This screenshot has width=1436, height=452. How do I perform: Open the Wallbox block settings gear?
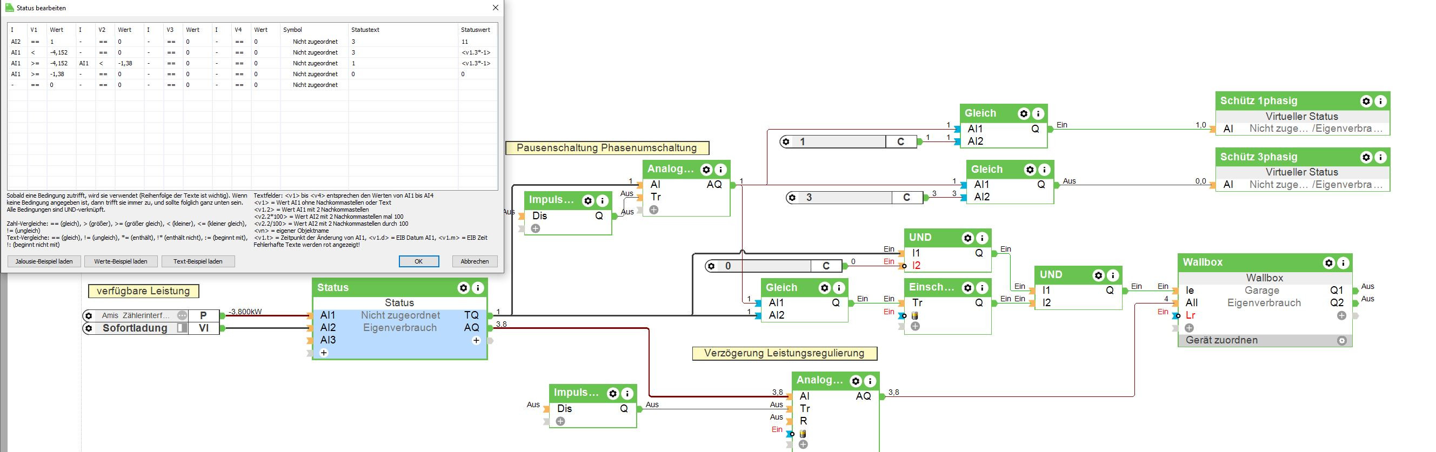pos(1329,262)
